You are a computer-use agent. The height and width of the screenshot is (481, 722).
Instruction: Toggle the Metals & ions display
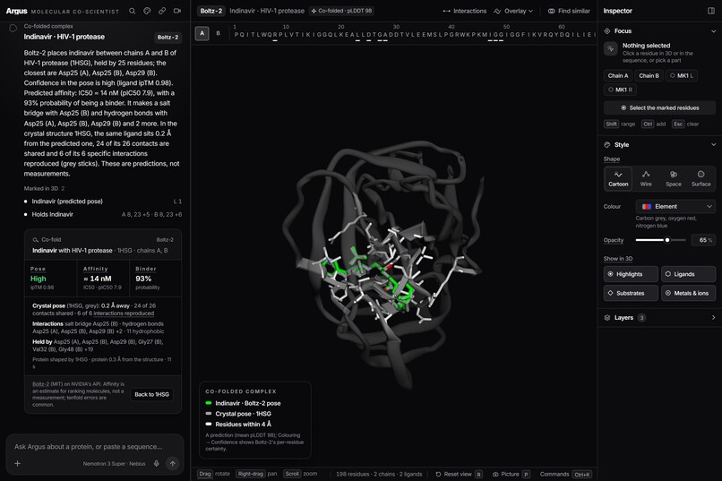click(x=688, y=293)
